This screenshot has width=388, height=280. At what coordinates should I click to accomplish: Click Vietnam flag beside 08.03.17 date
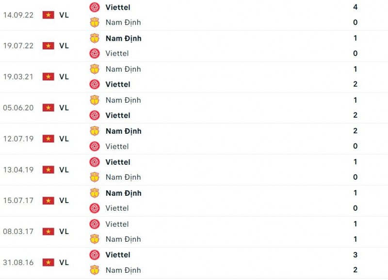coord(48,232)
